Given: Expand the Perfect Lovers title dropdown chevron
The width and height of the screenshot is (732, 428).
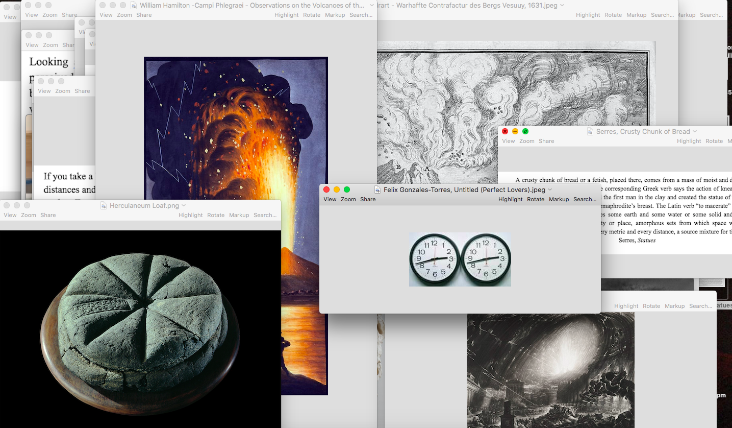Looking at the screenshot, I should [550, 189].
